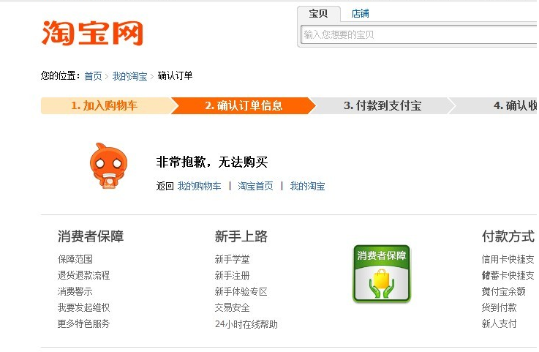Open 我的淘宝 breadcrumb link
The height and width of the screenshot is (352, 539).
point(129,76)
